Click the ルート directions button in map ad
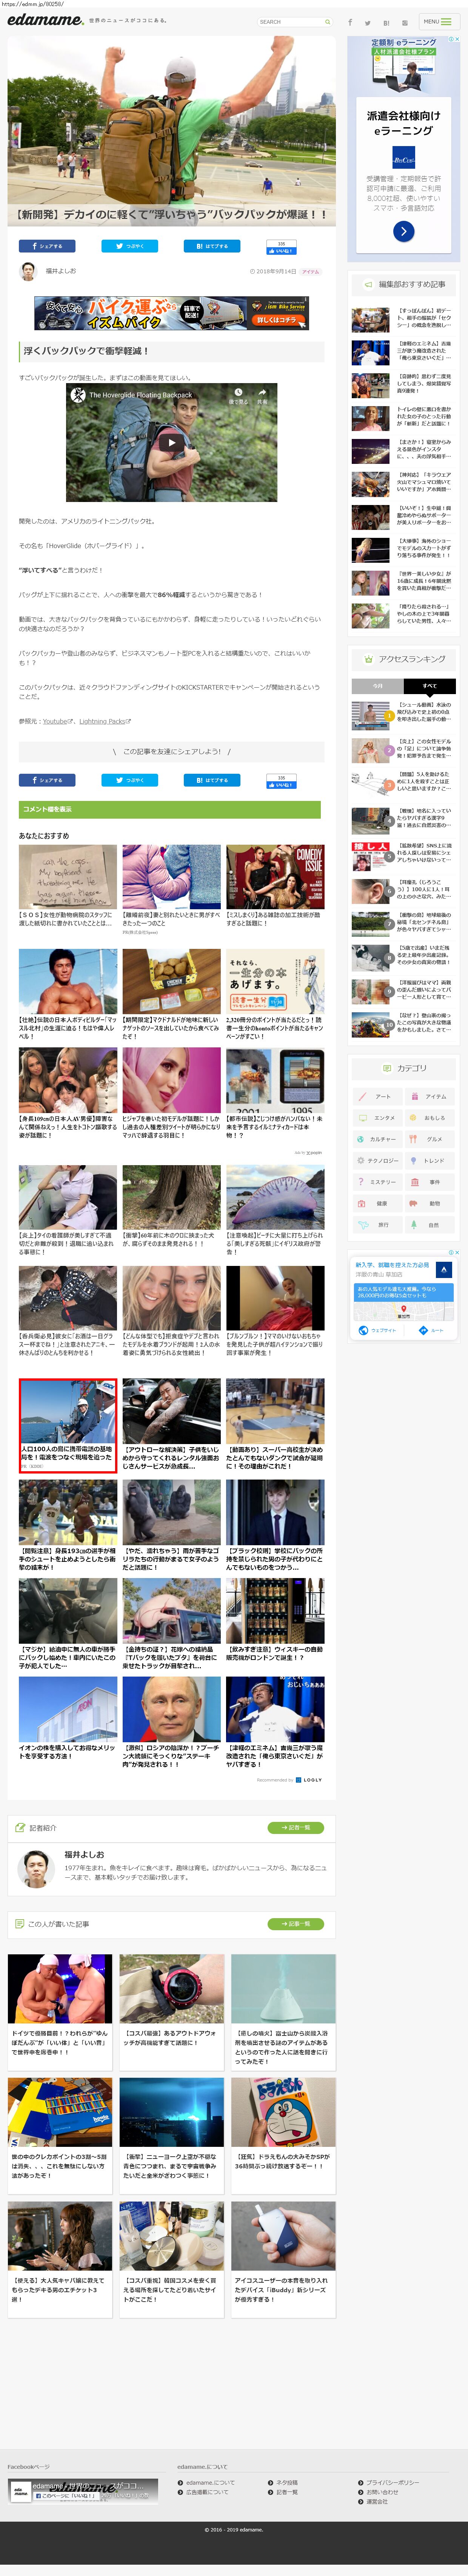468x2576 pixels. tap(431, 1330)
